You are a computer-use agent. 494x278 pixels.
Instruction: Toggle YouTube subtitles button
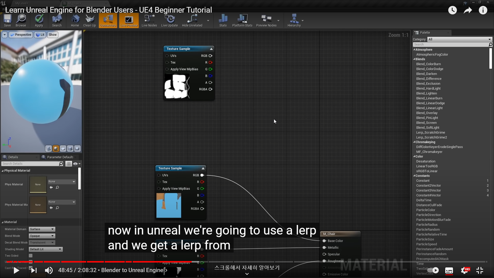(x=449, y=271)
